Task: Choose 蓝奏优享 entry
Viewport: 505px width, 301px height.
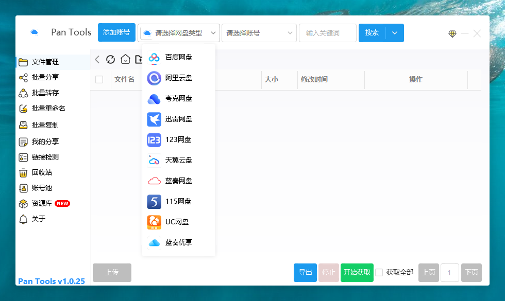Action: click(x=179, y=243)
